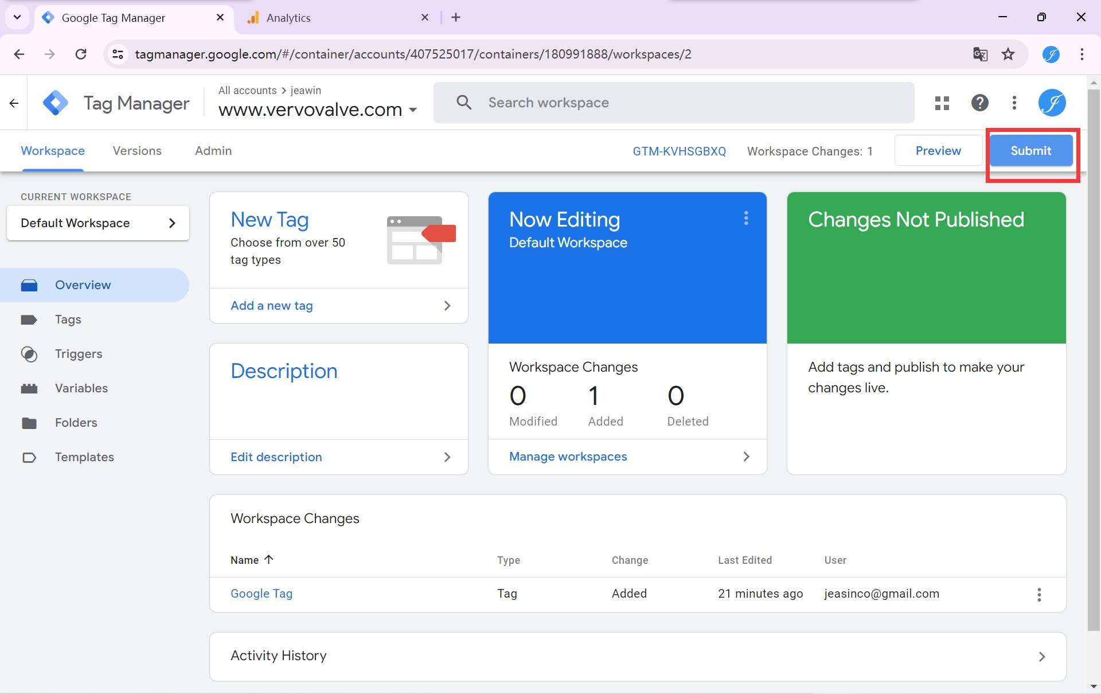Click the browser address bar URL

[x=413, y=54]
